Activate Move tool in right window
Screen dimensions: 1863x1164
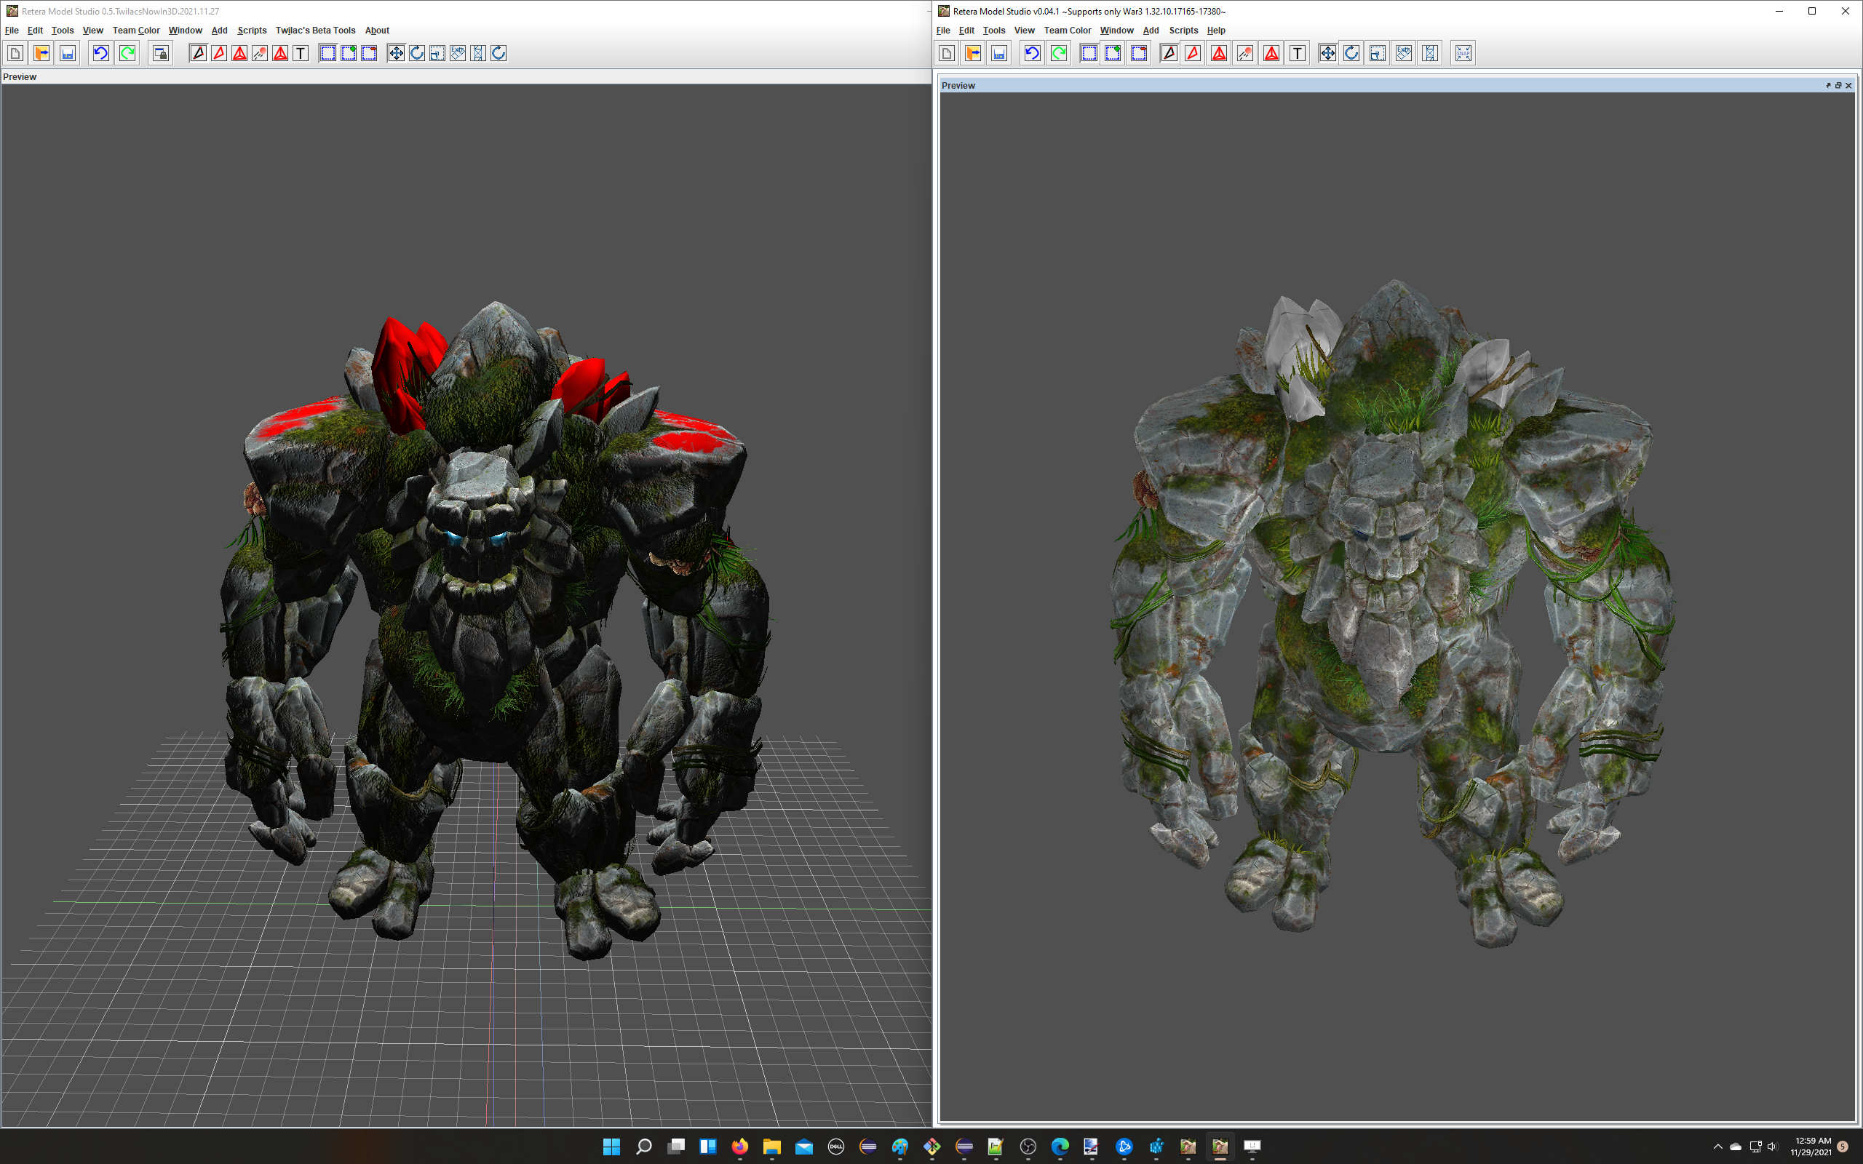[1328, 53]
